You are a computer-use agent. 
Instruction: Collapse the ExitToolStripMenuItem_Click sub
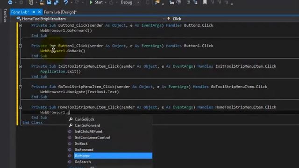pos(21,66)
